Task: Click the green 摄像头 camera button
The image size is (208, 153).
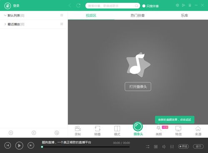Action: pyautogui.click(x=138, y=126)
